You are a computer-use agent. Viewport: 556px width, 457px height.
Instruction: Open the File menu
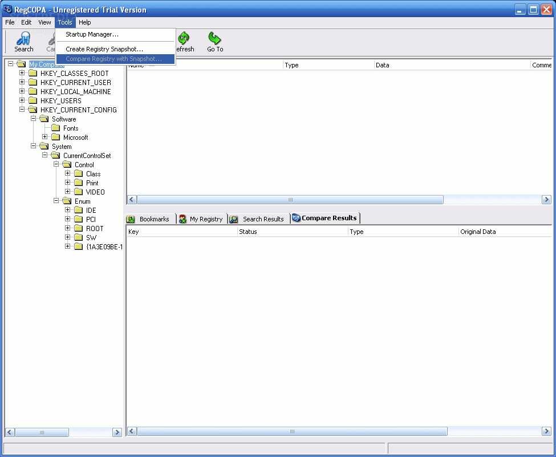point(10,22)
